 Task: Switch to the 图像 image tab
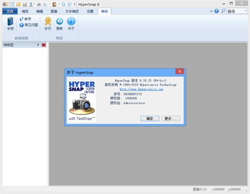(x=54, y=11)
